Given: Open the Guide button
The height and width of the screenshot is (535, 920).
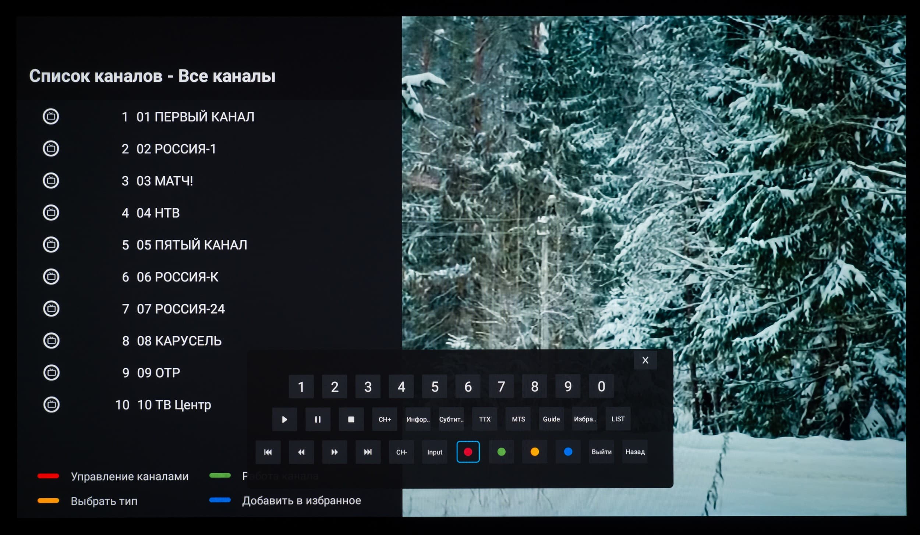Looking at the screenshot, I should (551, 419).
